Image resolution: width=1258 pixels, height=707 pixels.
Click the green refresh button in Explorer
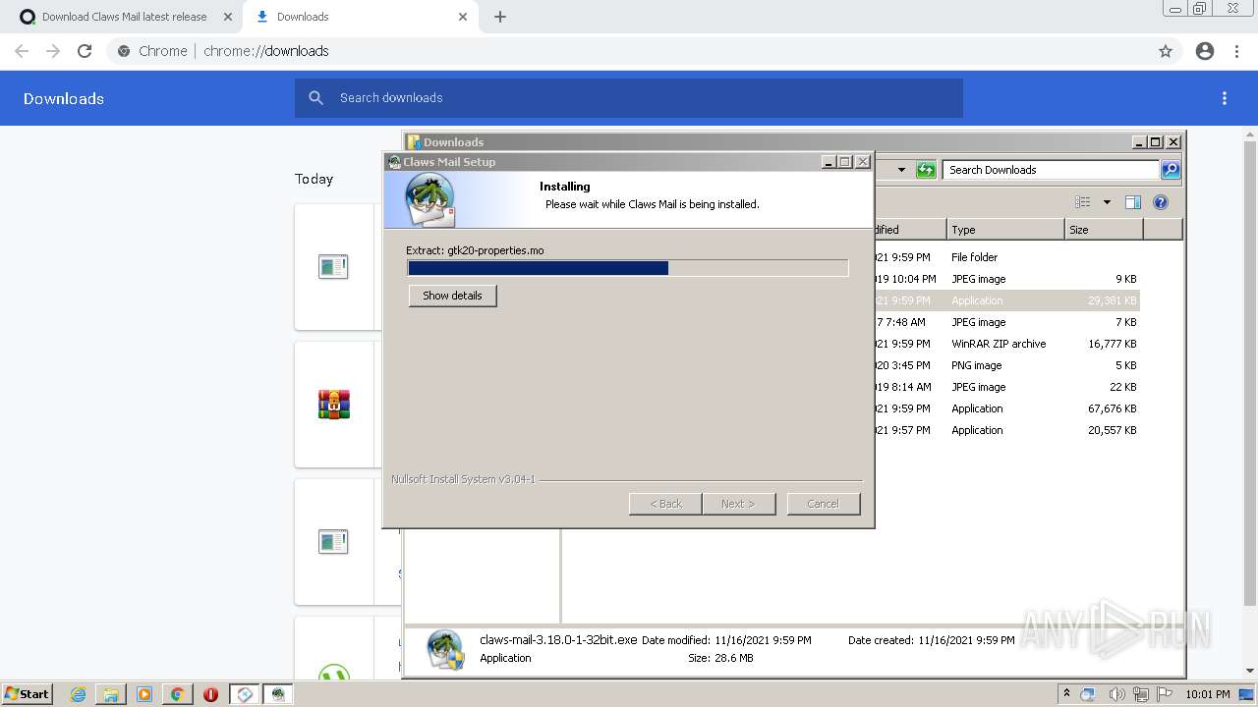point(926,170)
